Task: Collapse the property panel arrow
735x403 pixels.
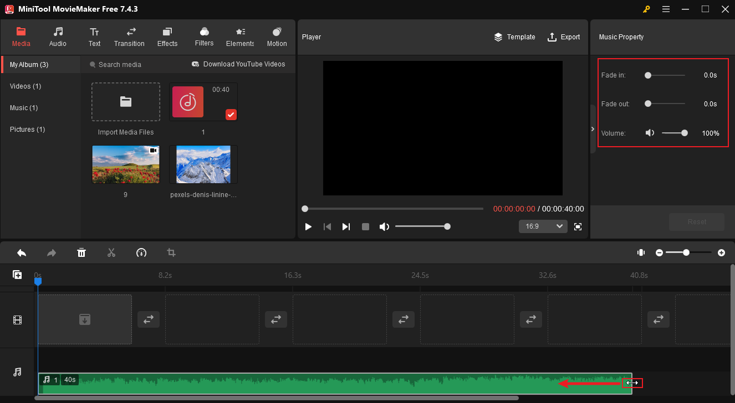Action: [593, 129]
